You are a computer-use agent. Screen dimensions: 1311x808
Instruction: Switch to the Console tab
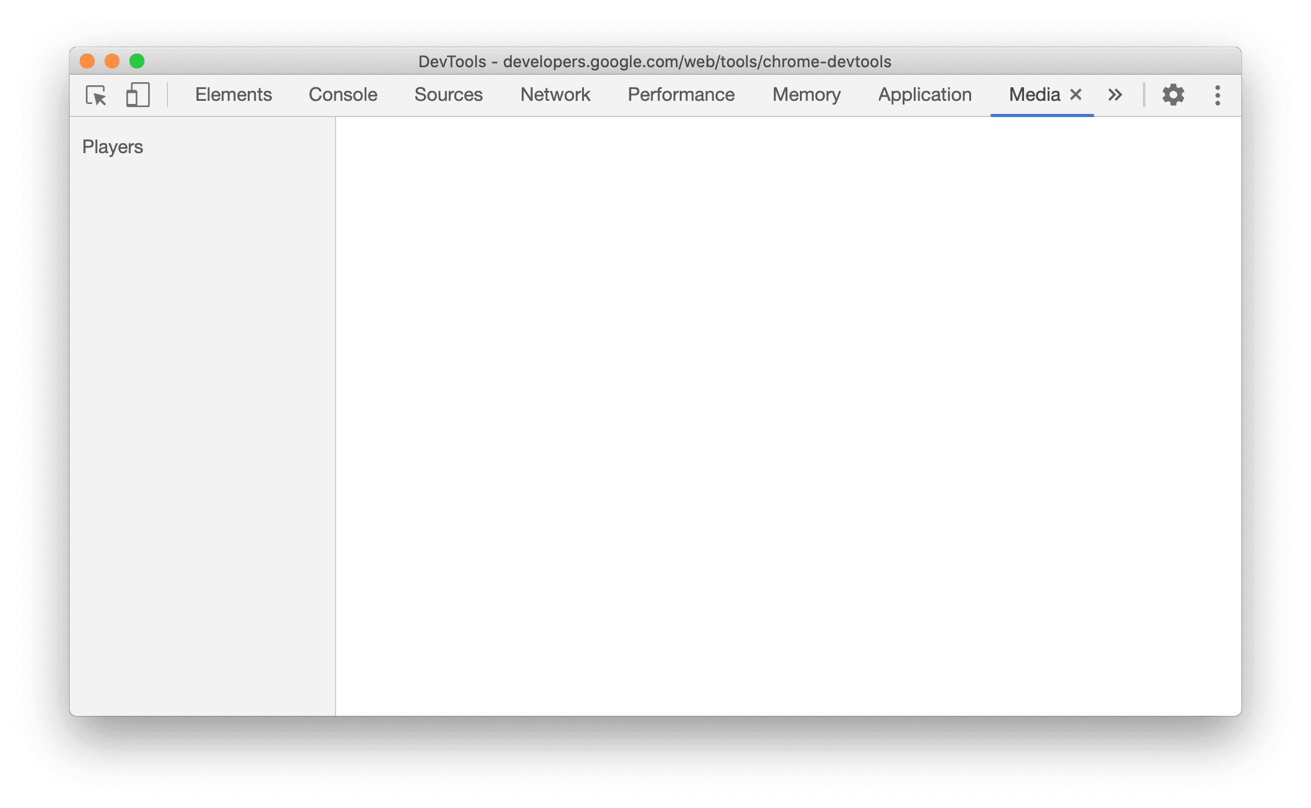342,93
